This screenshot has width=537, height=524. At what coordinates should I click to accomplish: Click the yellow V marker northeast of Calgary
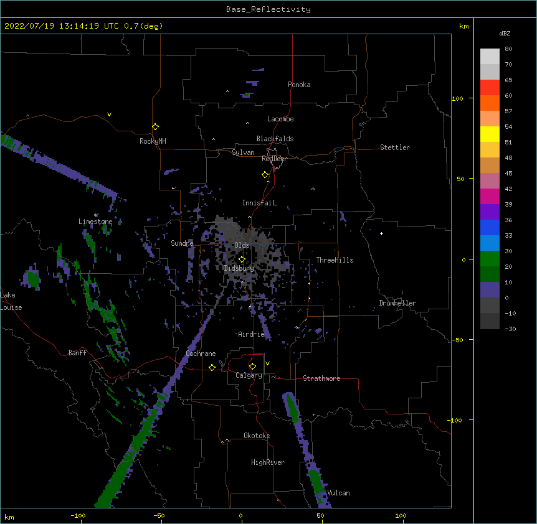tap(267, 363)
